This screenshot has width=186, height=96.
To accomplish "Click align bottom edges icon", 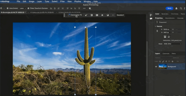I will [x=75, y=8].
